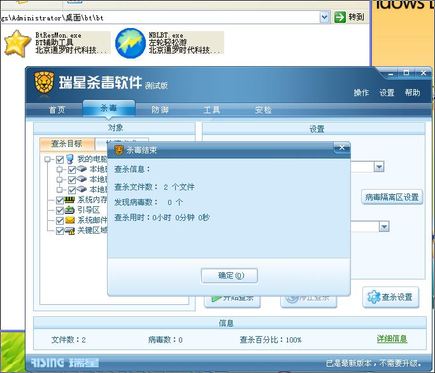This screenshot has width=435, height=373.
Task: Click the first local disk drive icon
Action: (x=82, y=169)
